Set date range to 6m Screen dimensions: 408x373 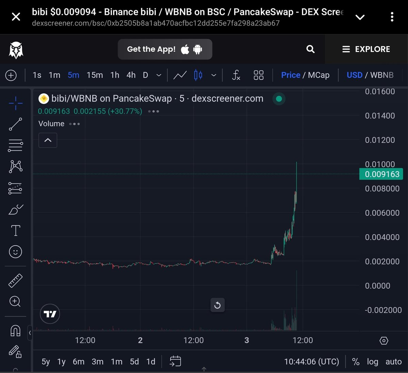[x=79, y=361]
